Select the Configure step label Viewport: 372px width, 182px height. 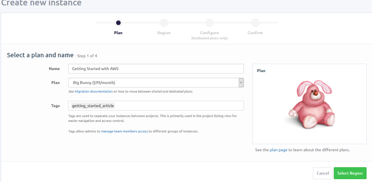tap(209, 33)
